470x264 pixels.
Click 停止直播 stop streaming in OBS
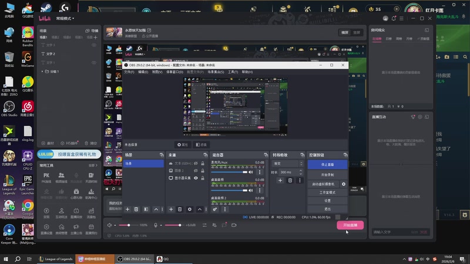(x=327, y=165)
